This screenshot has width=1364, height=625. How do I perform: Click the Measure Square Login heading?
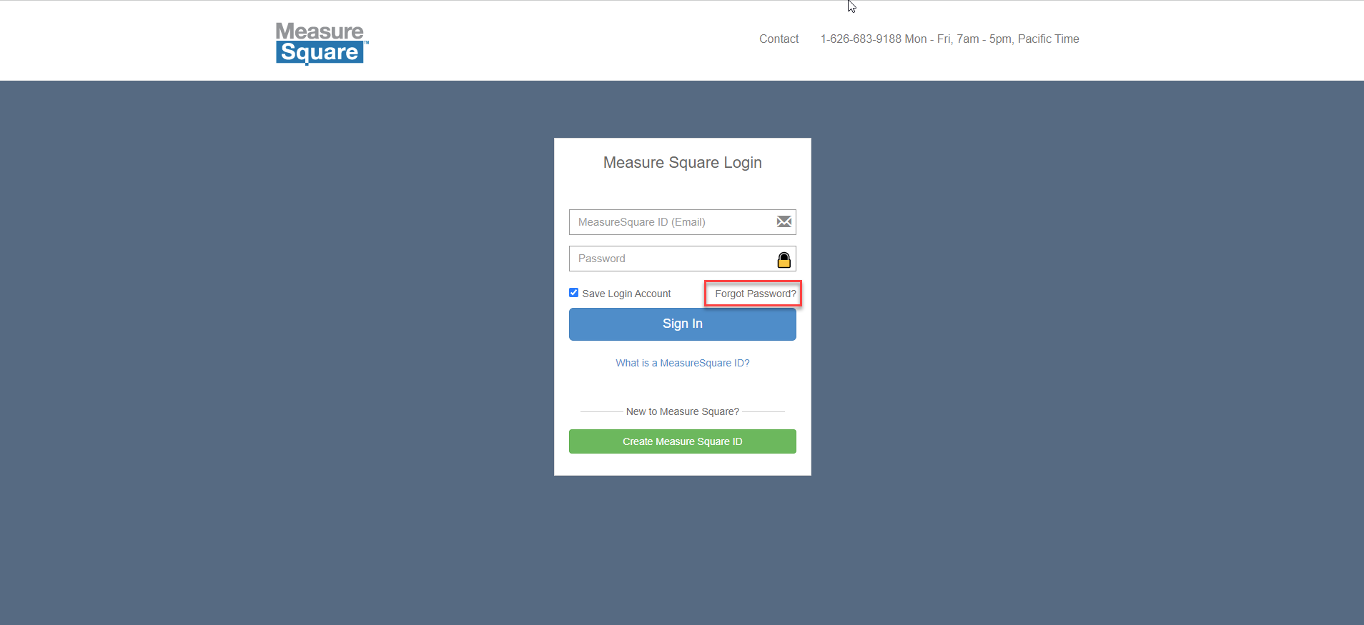tap(682, 163)
